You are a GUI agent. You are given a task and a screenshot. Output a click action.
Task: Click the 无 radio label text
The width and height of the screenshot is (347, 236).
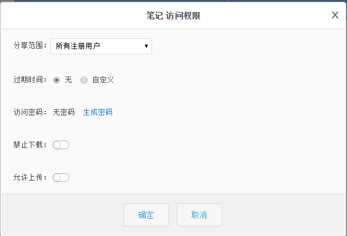point(68,80)
